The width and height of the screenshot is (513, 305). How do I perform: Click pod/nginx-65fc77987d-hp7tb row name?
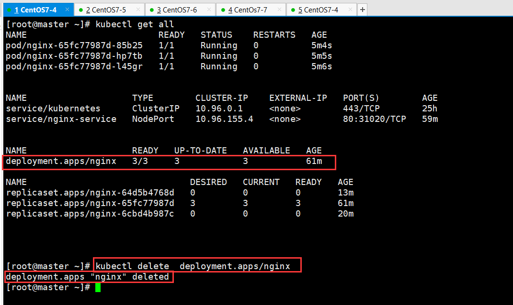click(74, 56)
